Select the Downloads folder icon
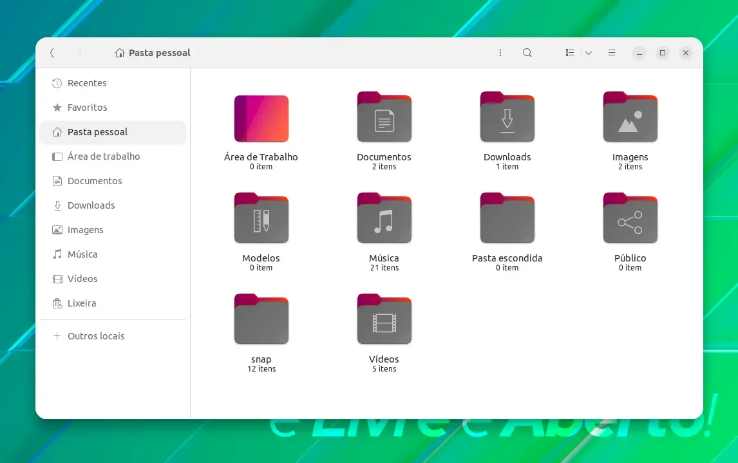This screenshot has height=463, width=738. pos(507,117)
